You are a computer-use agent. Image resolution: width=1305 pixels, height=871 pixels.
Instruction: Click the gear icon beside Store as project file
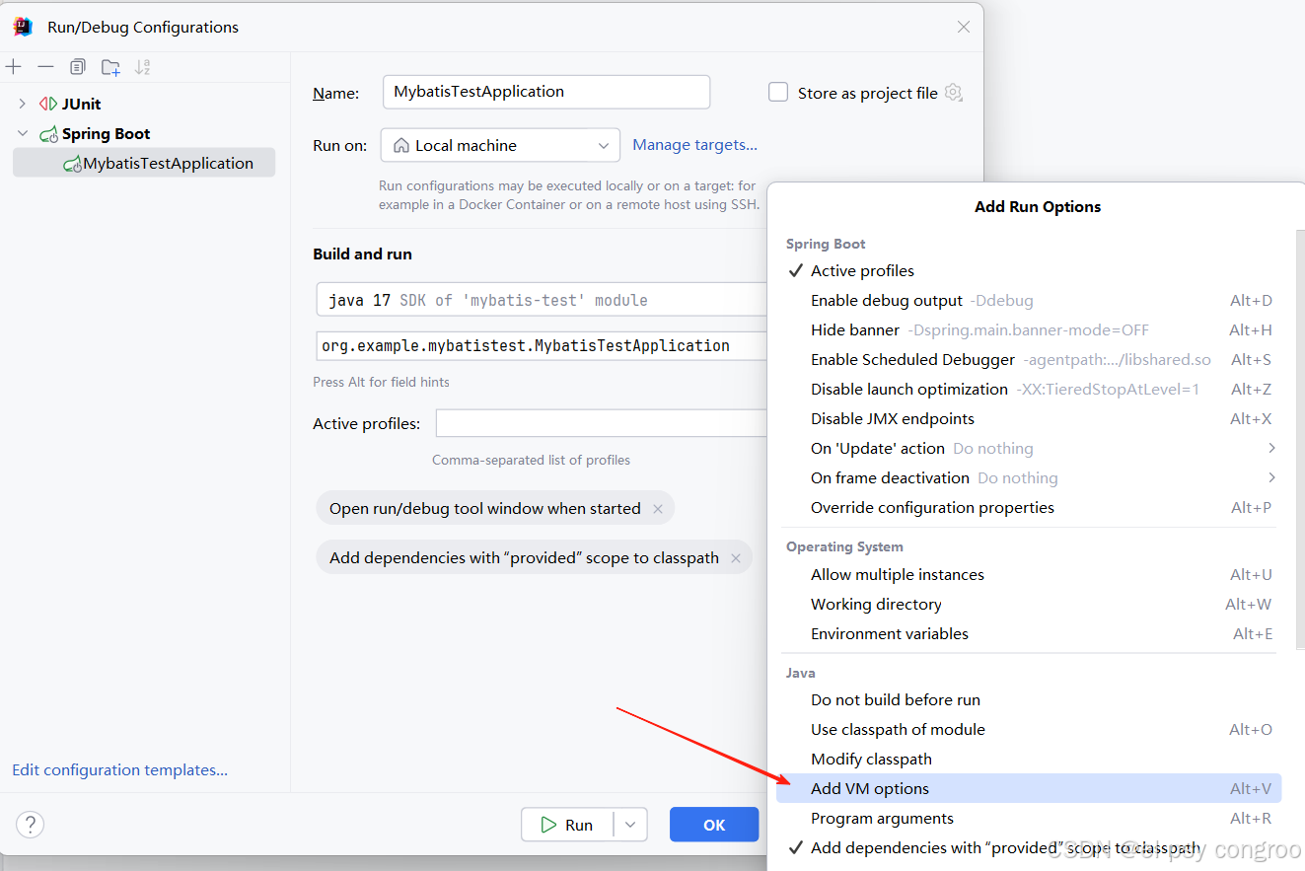pyautogui.click(x=953, y=92)
